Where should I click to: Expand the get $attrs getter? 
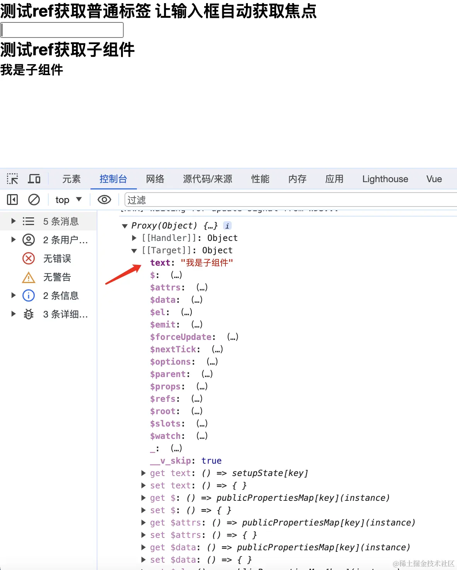143,522
